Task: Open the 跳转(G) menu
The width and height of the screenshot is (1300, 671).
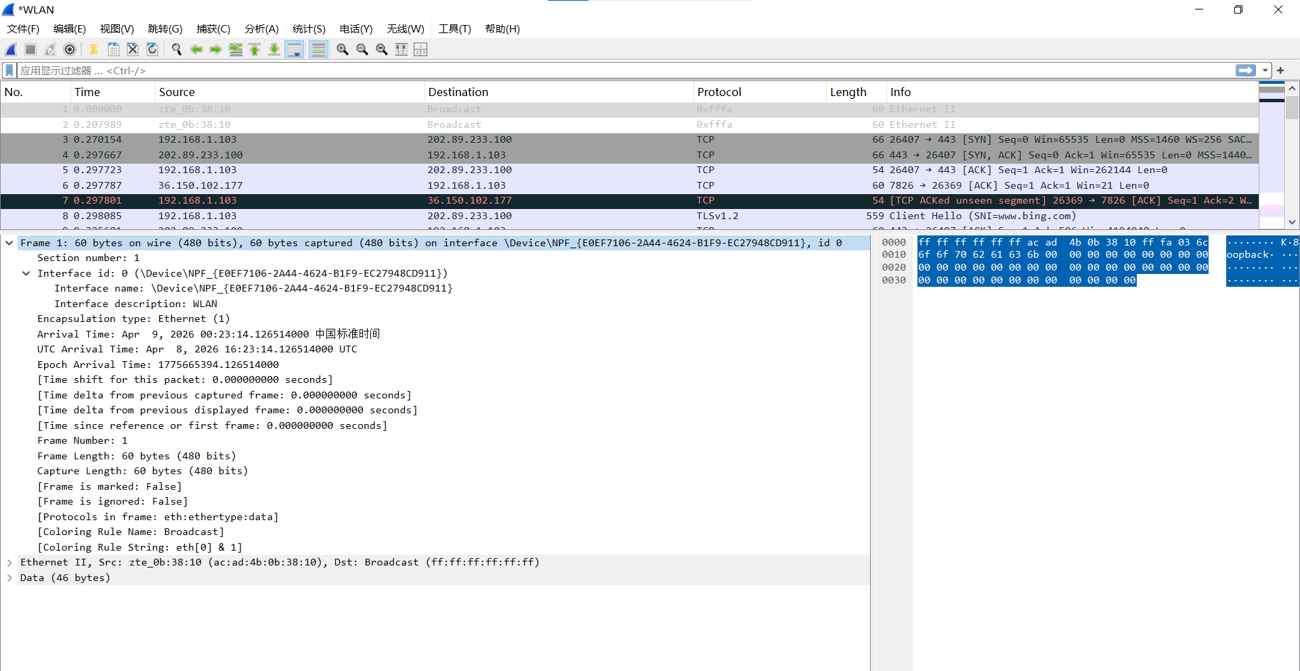Action: pos(165,29)
